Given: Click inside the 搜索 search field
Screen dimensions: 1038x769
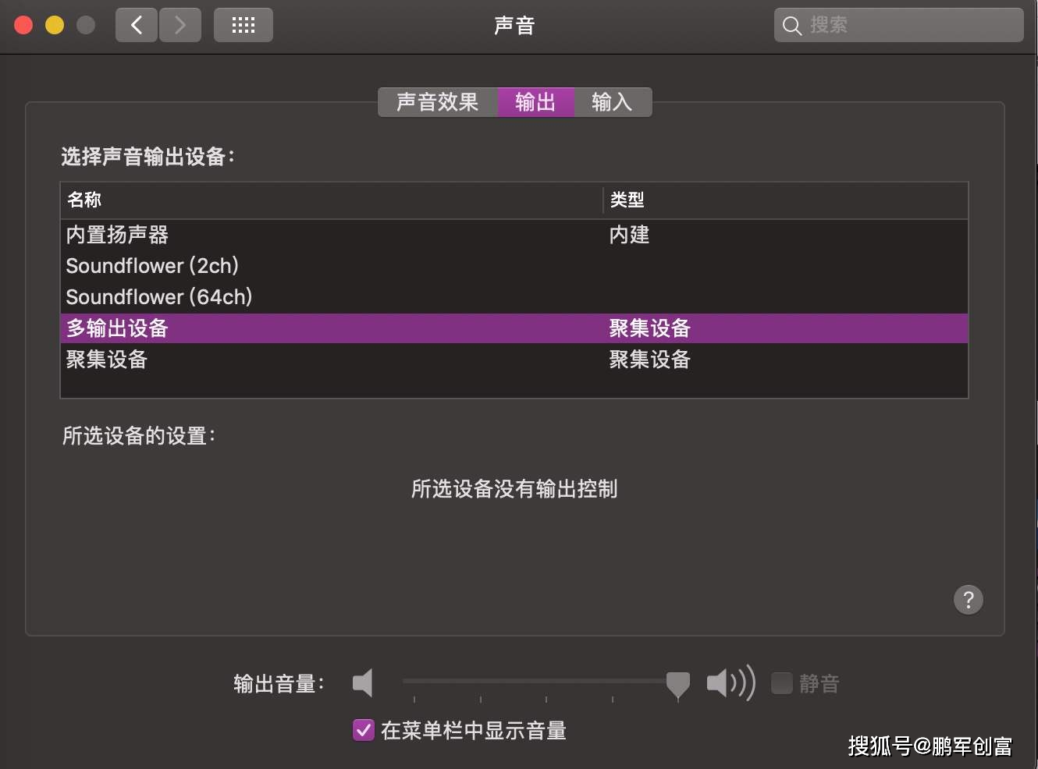Looking at the screenshot, I should [x=898, y=25].
